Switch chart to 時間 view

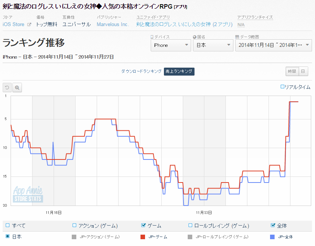tap(292, 71)
